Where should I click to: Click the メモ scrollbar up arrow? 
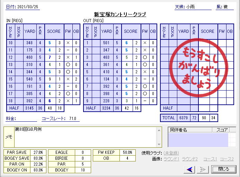click(x=159, y=130)
